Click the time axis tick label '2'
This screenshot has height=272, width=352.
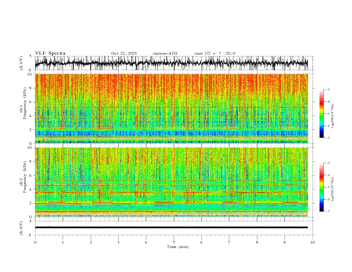(x=91, y=242)
